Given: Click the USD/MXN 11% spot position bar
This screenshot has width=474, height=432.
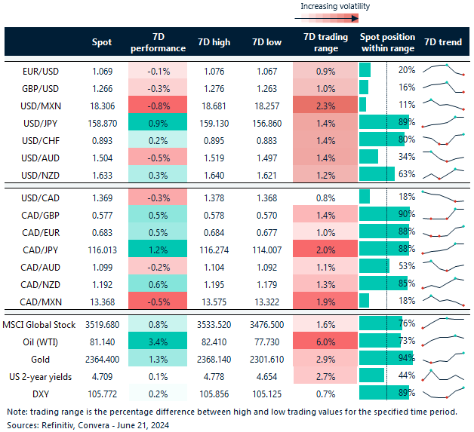Looking at the screenshot, I should (x=363, y=104).
